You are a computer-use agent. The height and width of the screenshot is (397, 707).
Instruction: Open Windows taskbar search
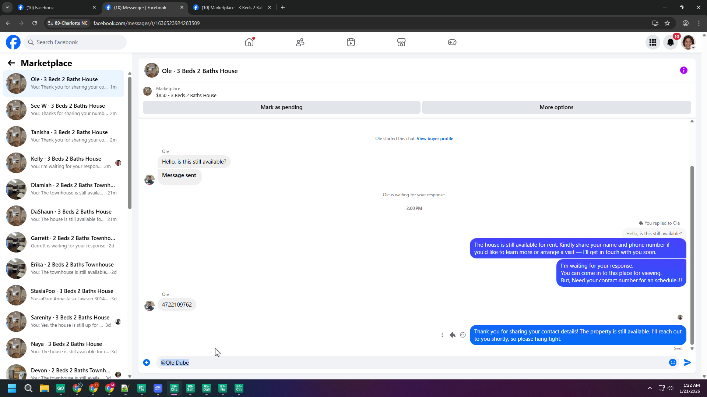pyautogui.click(x=28, y=388)
